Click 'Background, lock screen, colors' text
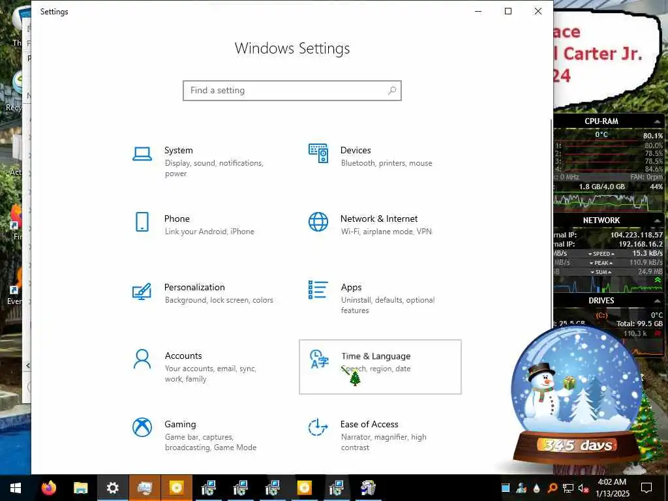Viewport: 668px width, 501px height. 219,300
